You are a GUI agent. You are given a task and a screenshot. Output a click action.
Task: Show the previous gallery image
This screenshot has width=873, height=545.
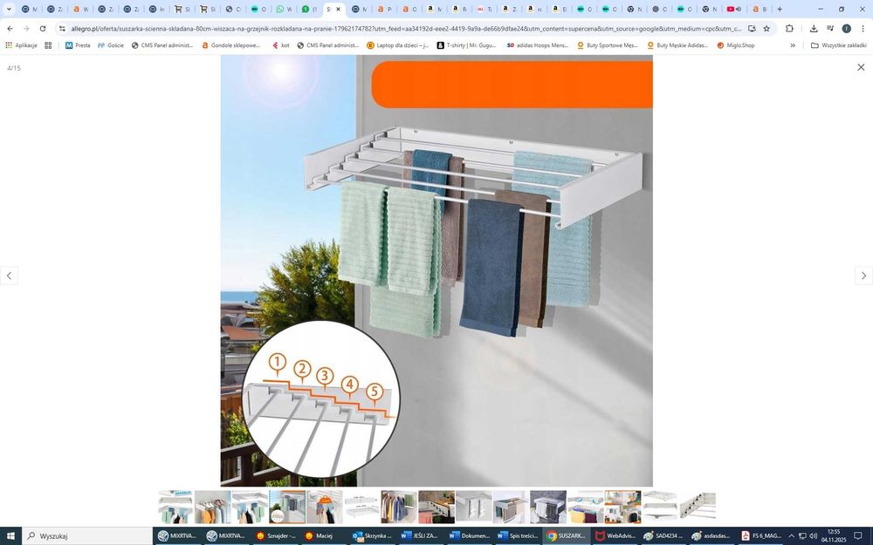click(x=9, y=276)
